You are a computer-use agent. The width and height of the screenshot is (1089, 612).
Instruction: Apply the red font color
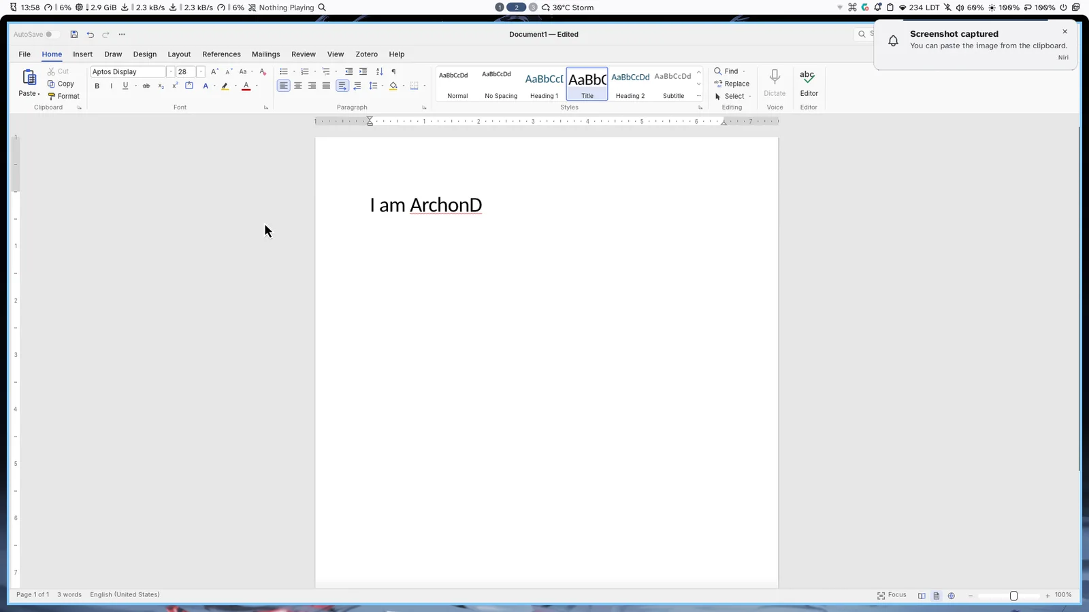click(x=246, y=86)
